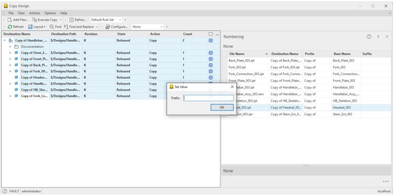Click the part icon beside Copy of Headse

pyautogui.click(x=16, y=77)
